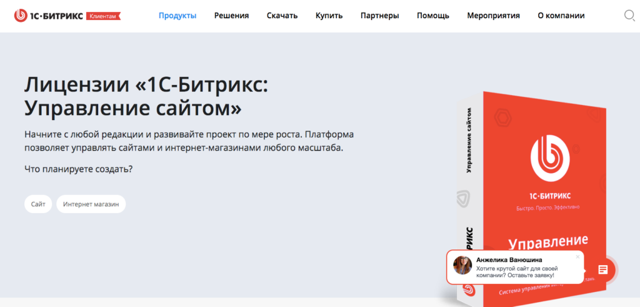Select the Сайт option
This screenshot has height=307, width=640.
[x=38, y=204]
